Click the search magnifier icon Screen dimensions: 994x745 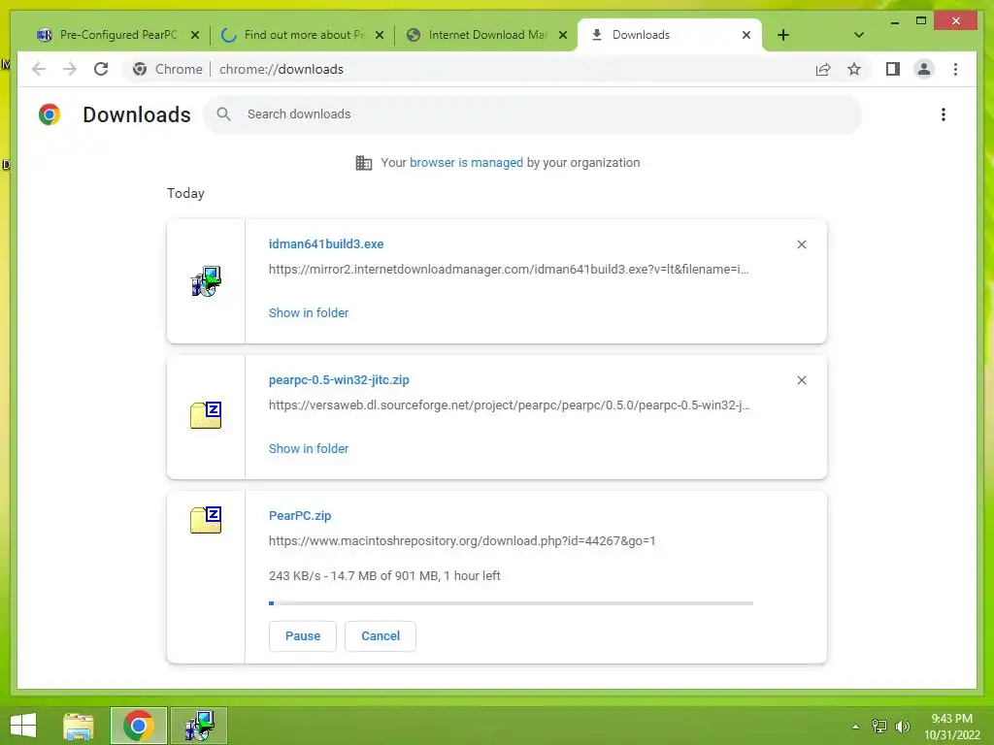coord(223,114)
